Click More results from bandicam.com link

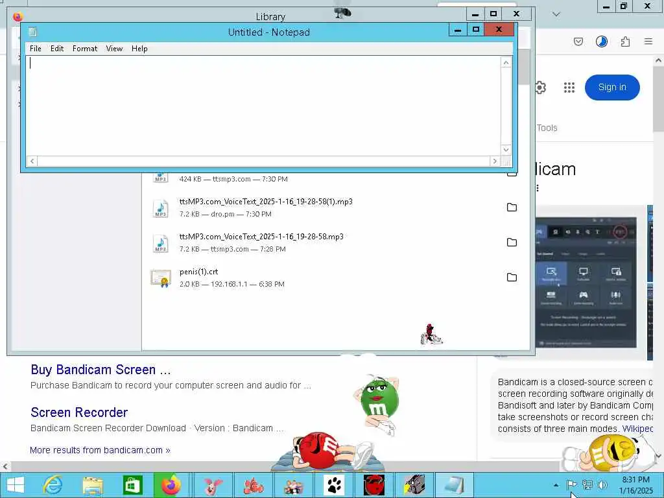pyautogui.click(x=100, y=450)
